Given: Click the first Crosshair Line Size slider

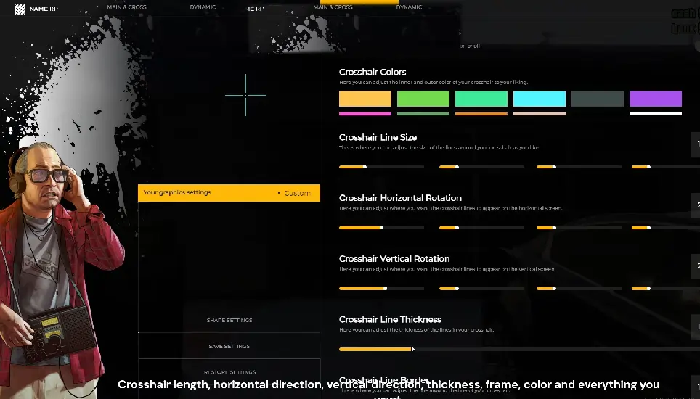Looking at the screenshot, I should pos(382,167).
